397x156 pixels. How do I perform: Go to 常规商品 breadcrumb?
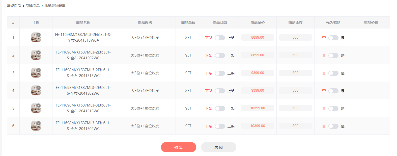14,6
